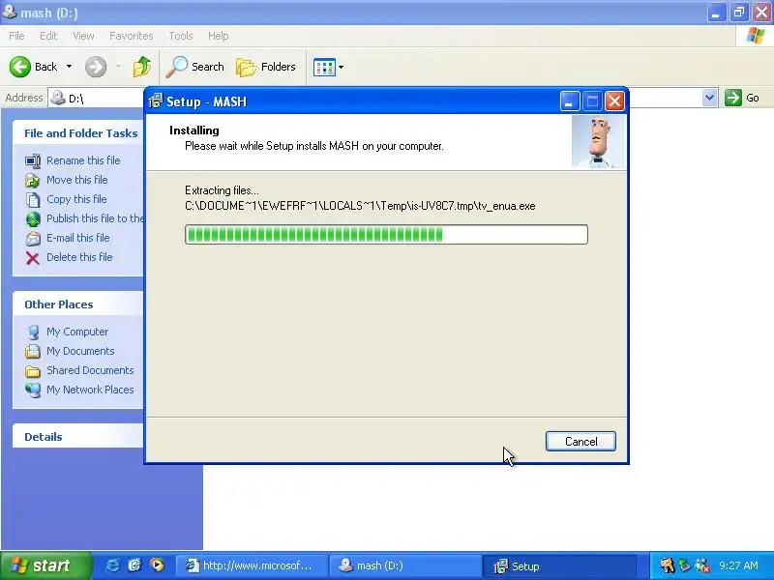This screenshot has width=774, height=580.
Task: Launch Windows Media Player quick launch icon
Action: pyautogui.click(x=157, y=565)
